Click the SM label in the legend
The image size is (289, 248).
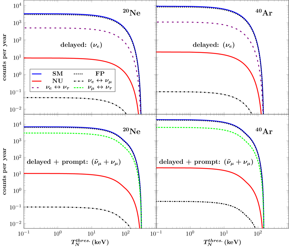58,74
